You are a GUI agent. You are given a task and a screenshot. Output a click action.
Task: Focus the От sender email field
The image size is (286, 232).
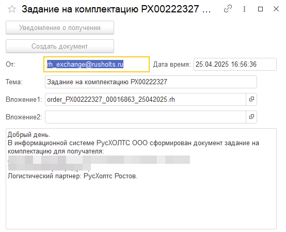[x=97, y=64]
